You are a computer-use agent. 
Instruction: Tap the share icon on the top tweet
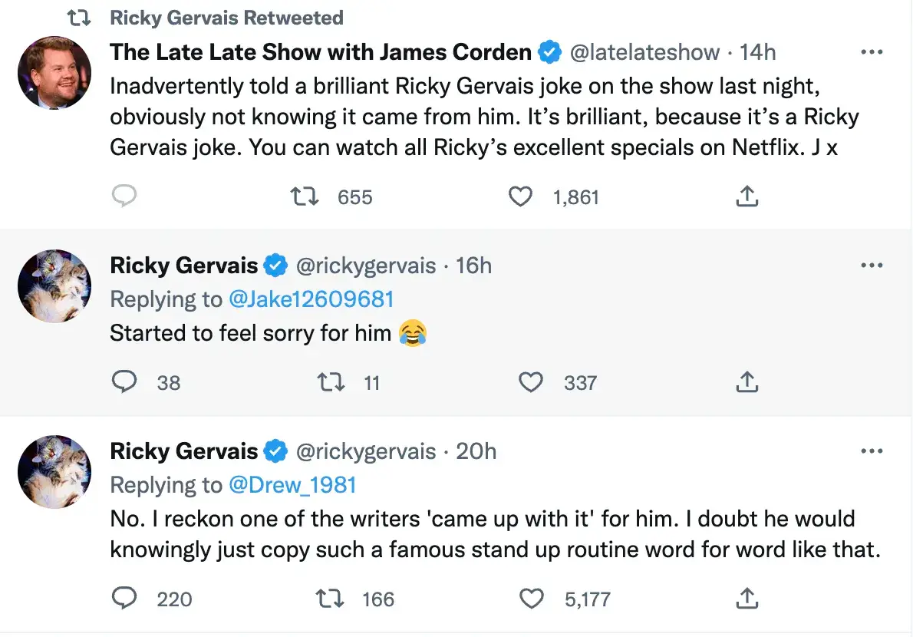pyautogui.click(x=747, y=196)
